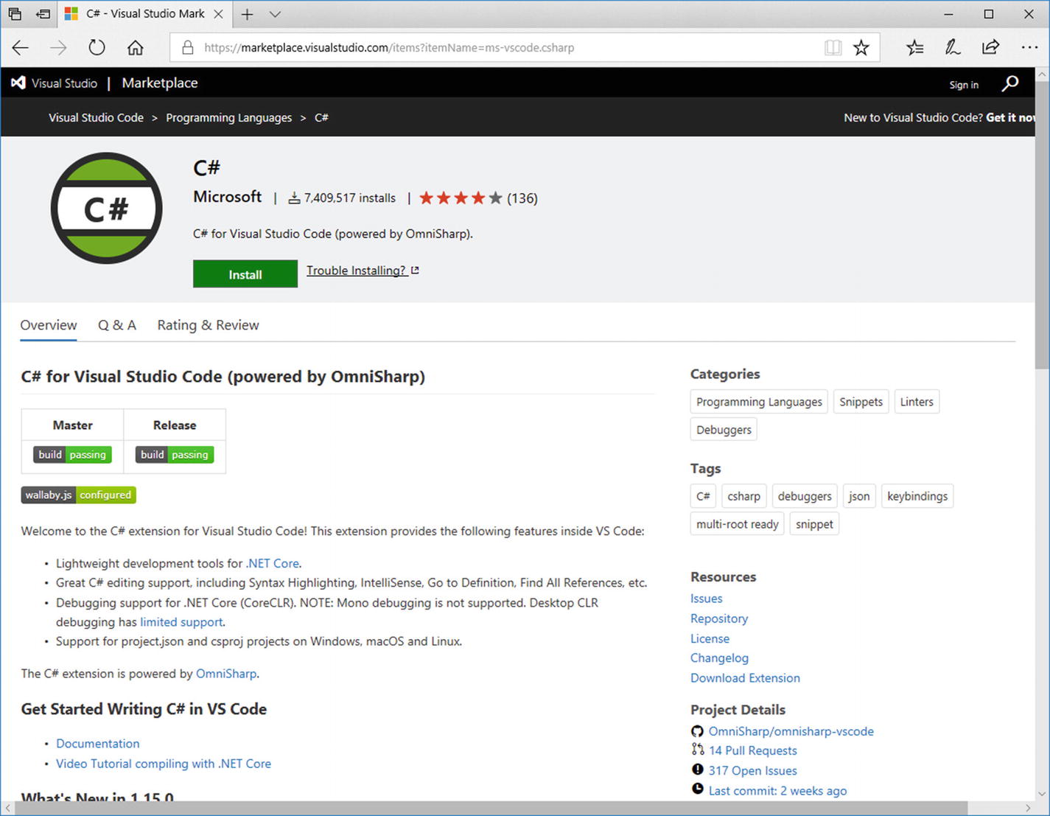Click the Marketplace search magnifier icon
Image resolution: width=1050 pixels, height=816 pixels.
1010,83
